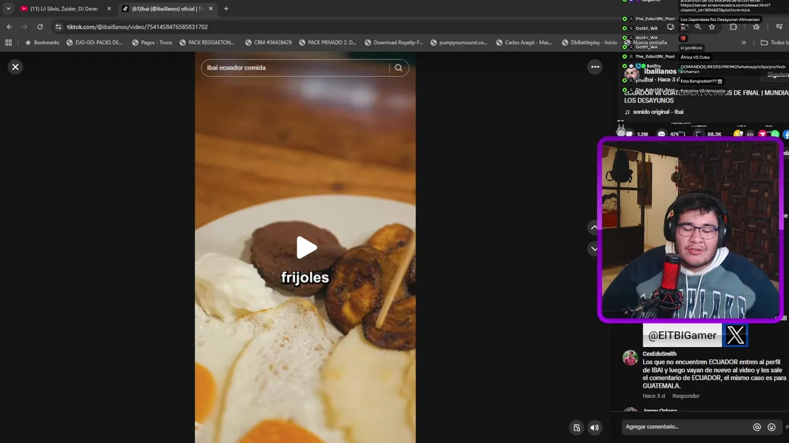Open 'Pagos - Trovo' bookmark
Image resolution: width=789 pixels, height=443 pixels.
(x=152, y=42)
